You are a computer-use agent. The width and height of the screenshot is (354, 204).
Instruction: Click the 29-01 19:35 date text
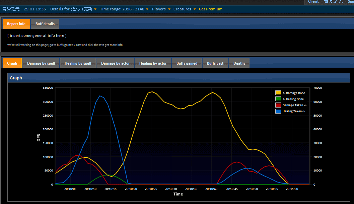point(35,9)
